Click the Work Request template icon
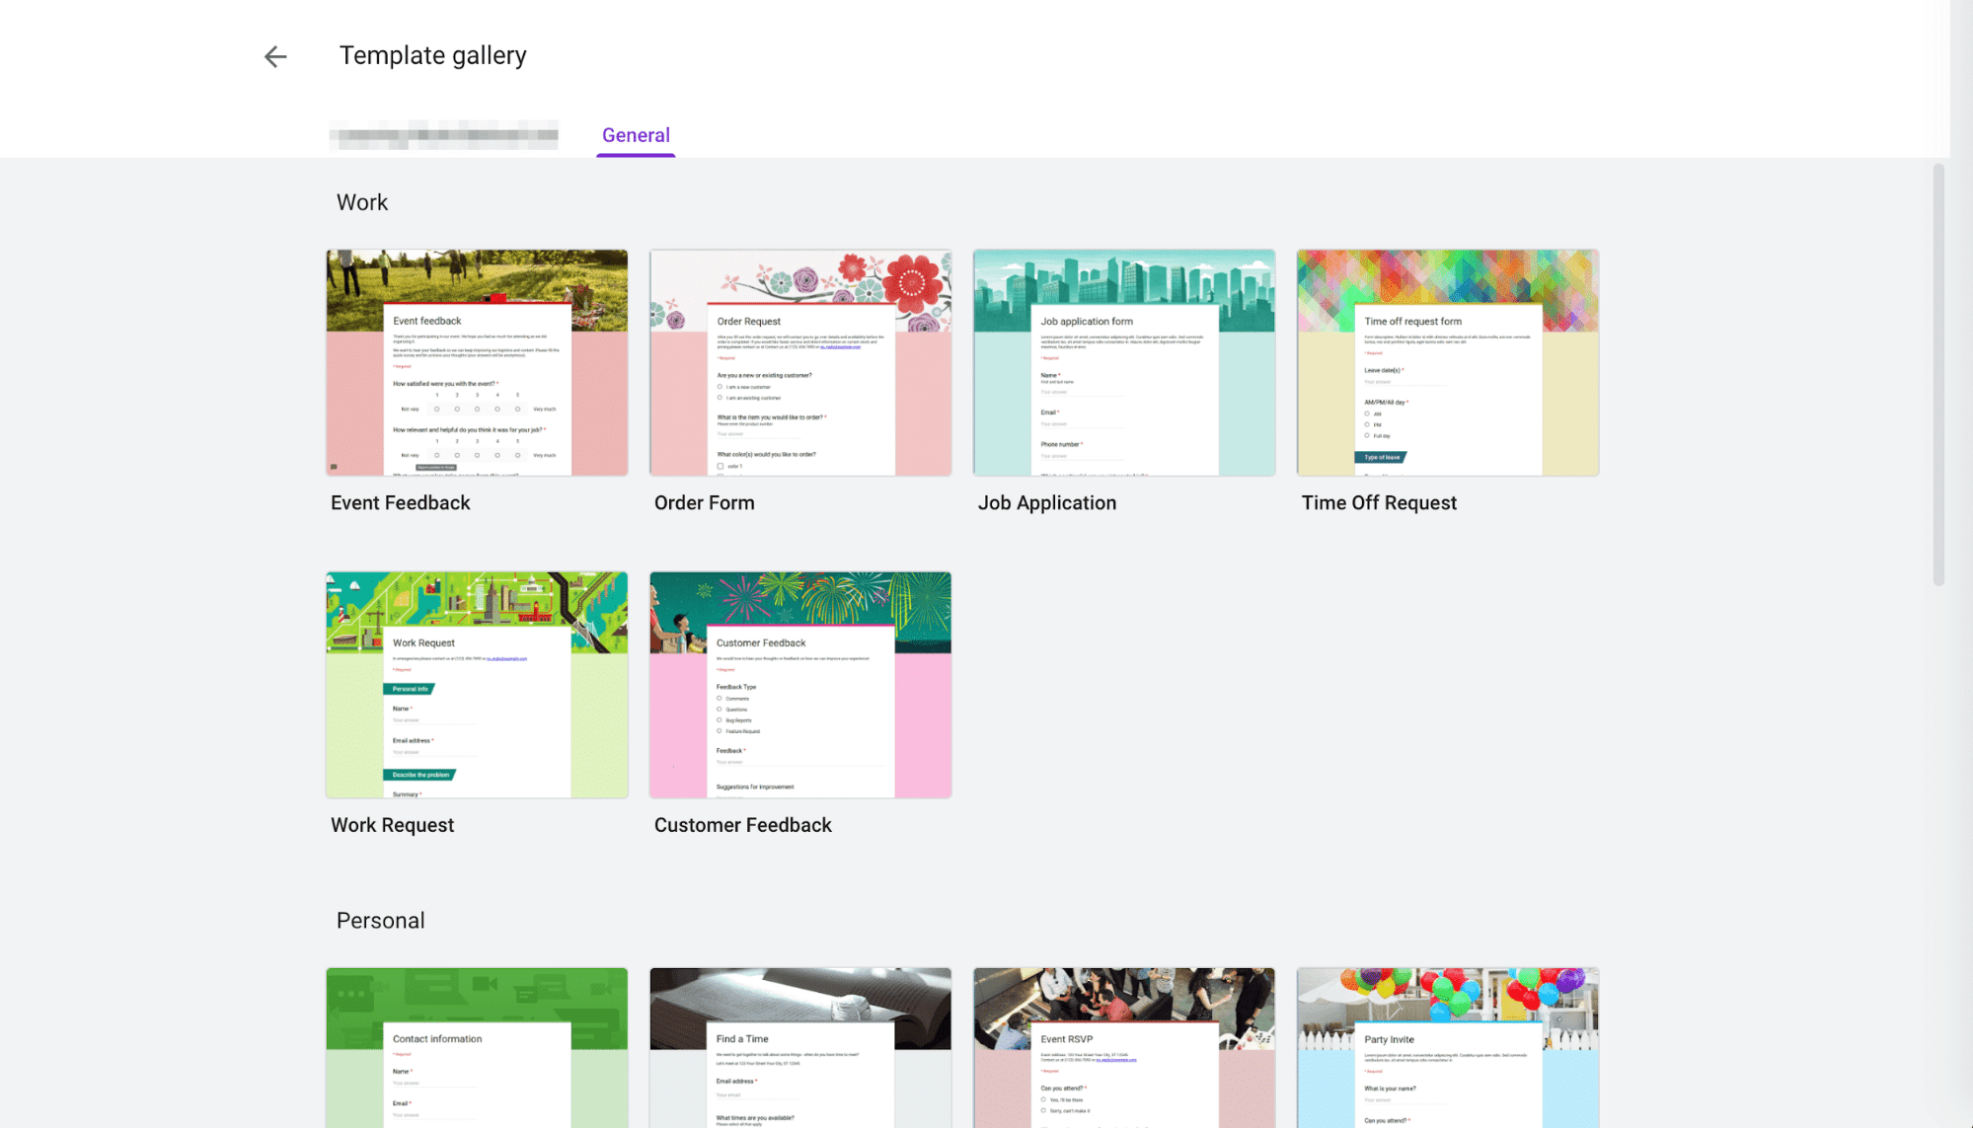1973x1129 pixels. click(476, 685)
